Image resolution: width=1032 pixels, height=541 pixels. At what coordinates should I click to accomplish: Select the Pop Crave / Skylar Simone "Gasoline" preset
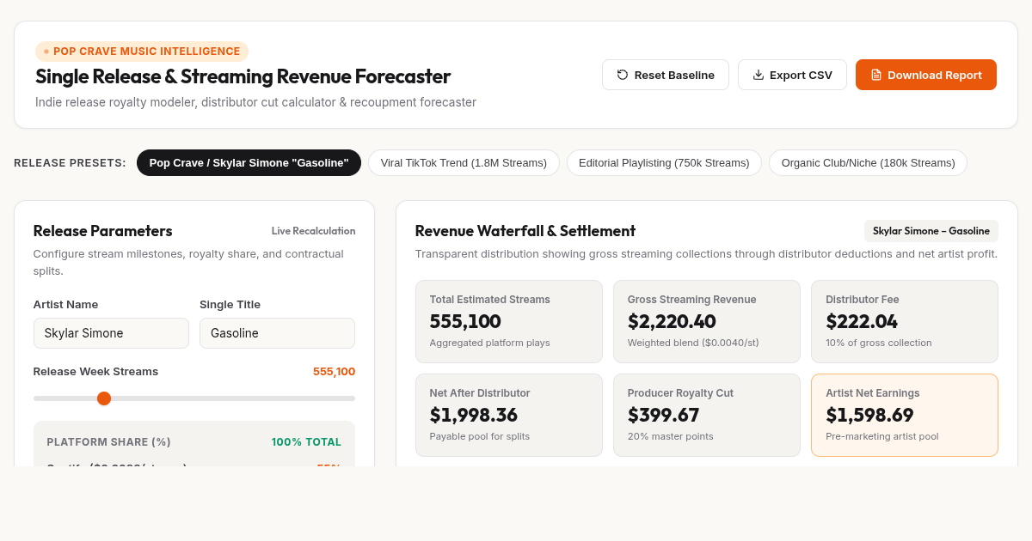249,162
